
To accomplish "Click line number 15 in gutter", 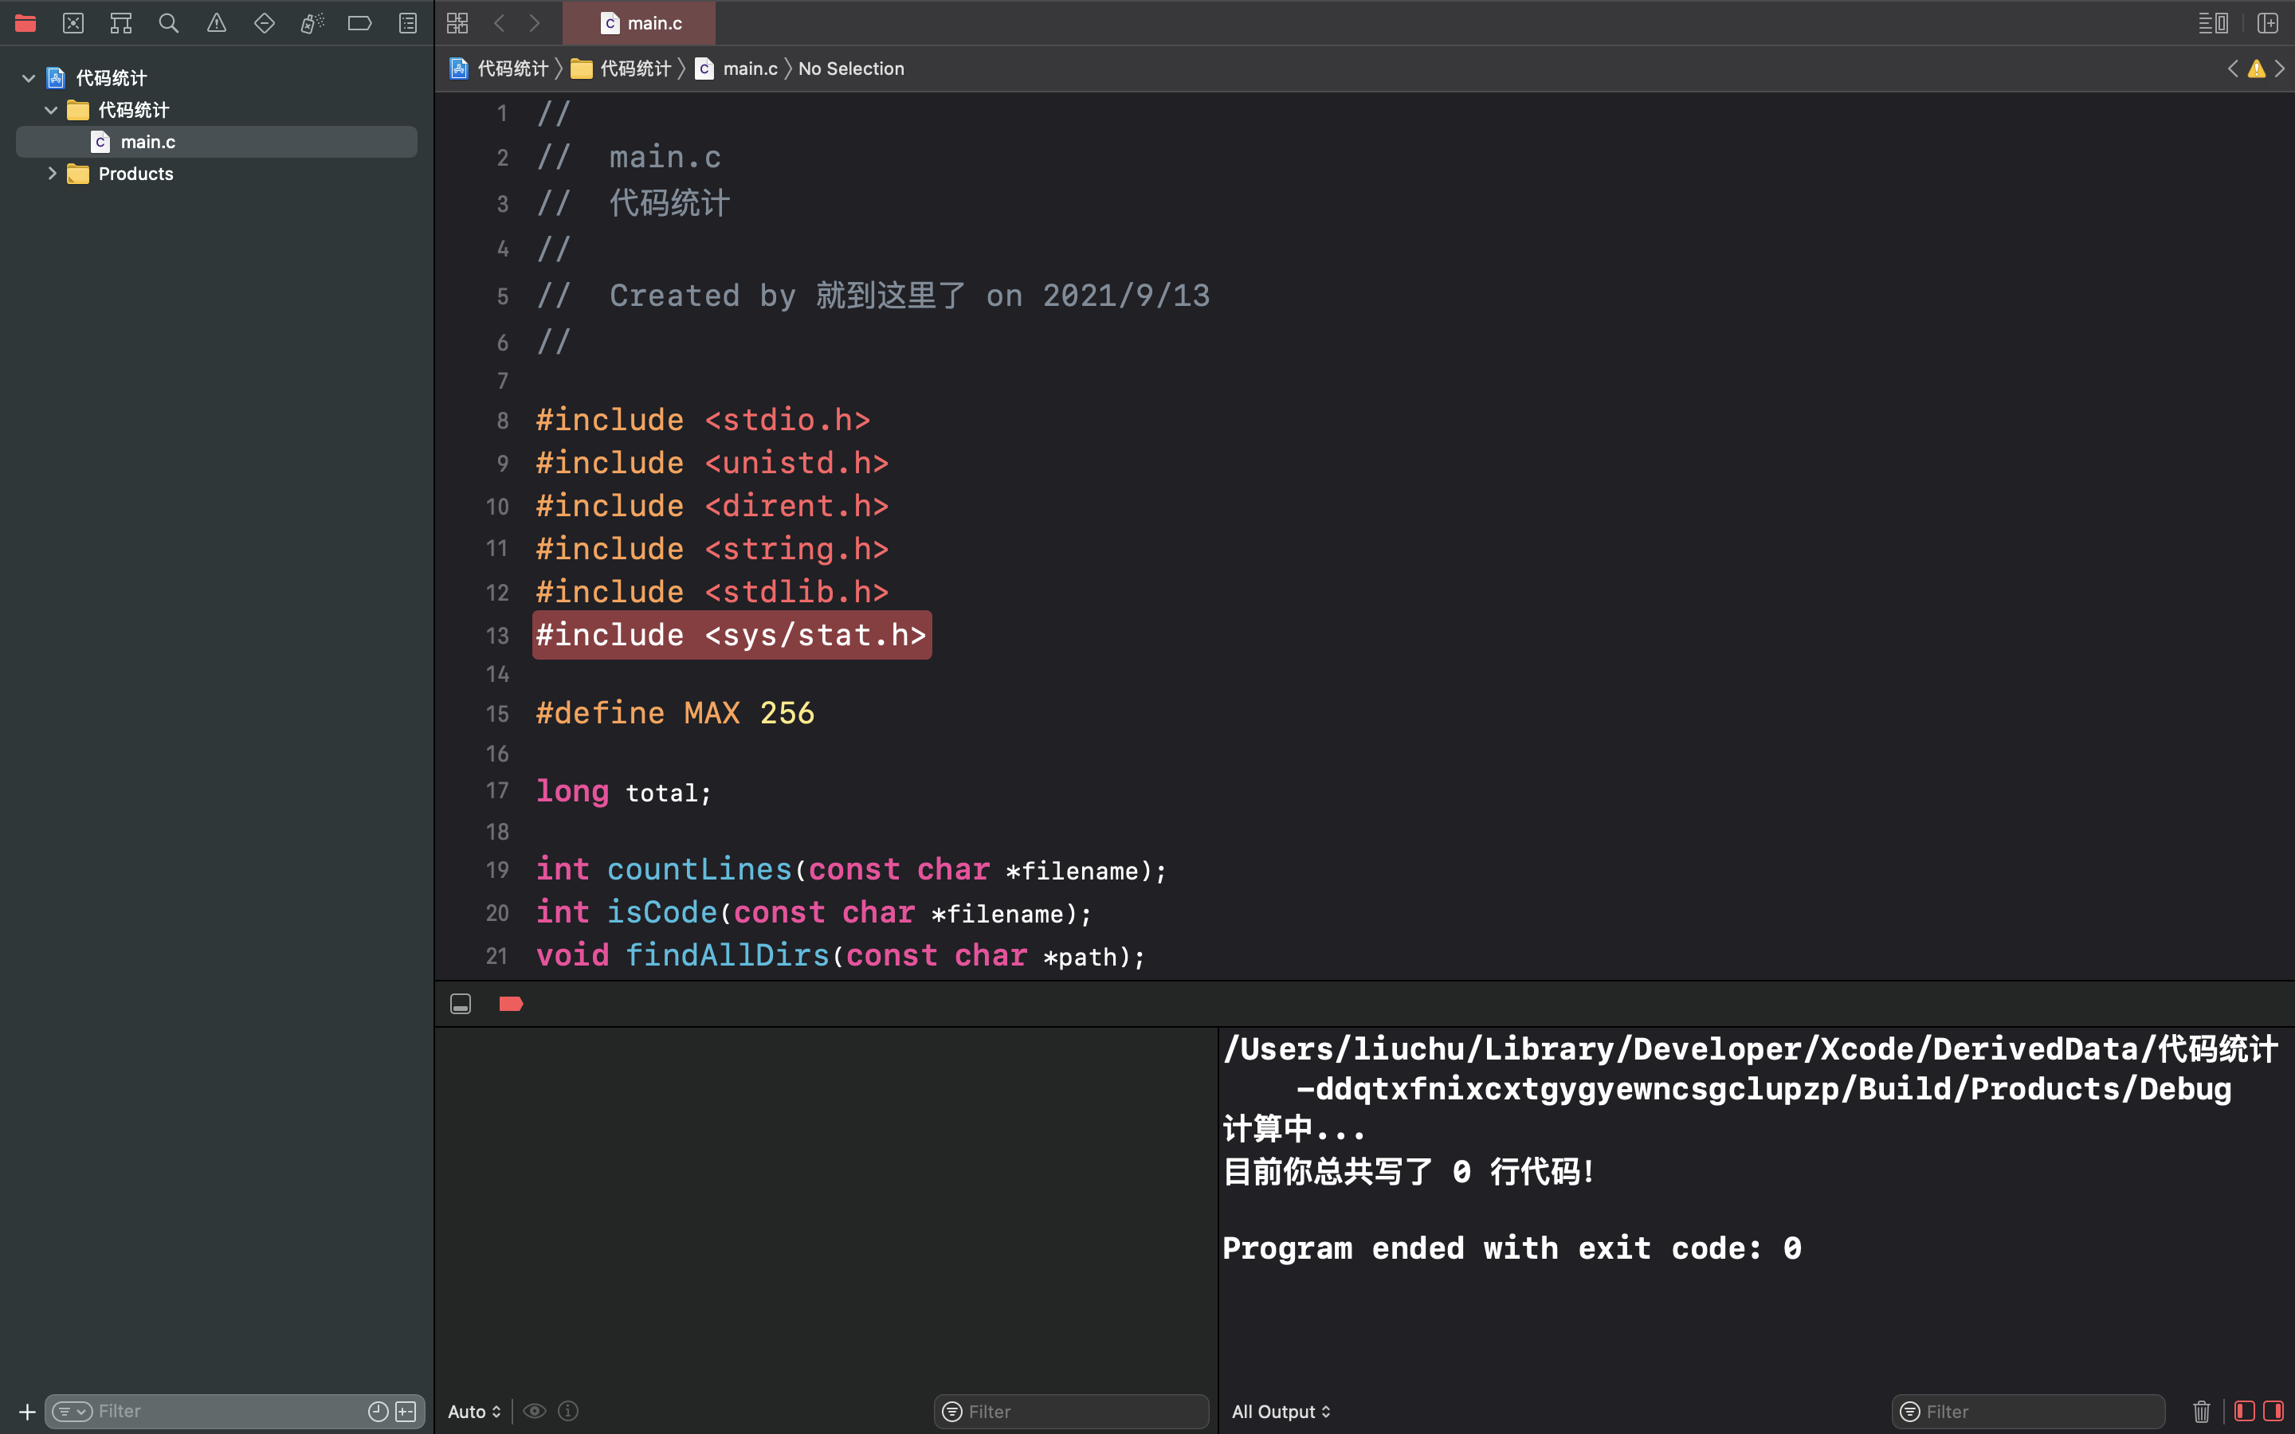I will point(498,713).
